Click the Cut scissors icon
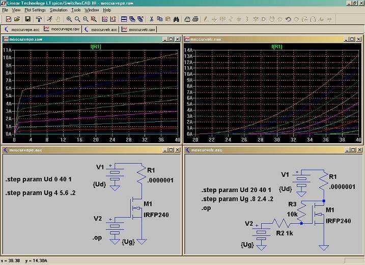This screenshot has height=265, width=365. (x=152, y=19)
